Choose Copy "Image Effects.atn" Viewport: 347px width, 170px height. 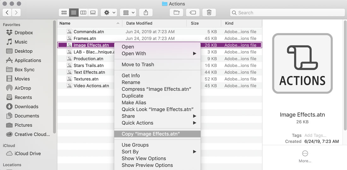157,134
